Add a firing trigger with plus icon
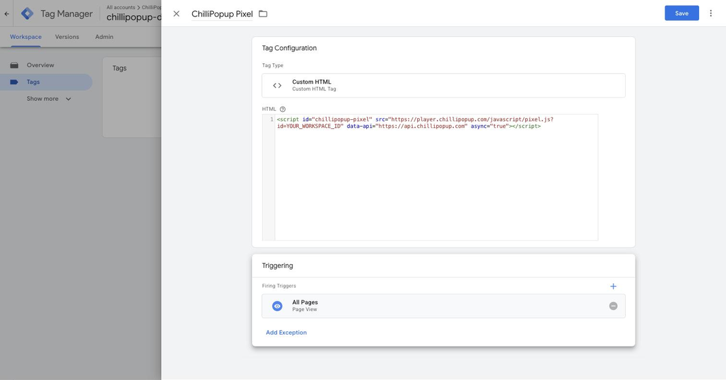The width and height of the screenshot is (726, 380). pos(613,286)
